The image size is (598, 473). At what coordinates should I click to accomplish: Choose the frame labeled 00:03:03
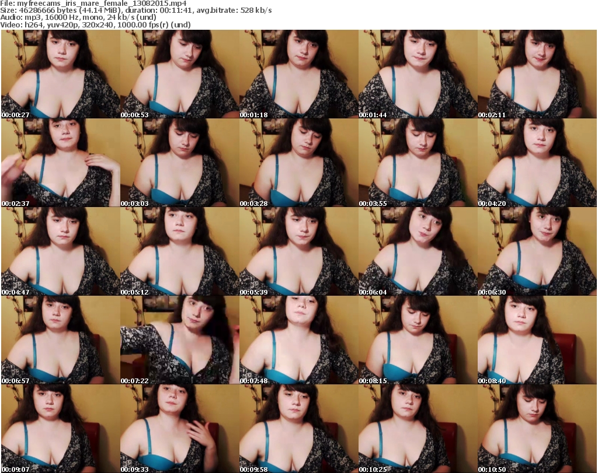180,163
